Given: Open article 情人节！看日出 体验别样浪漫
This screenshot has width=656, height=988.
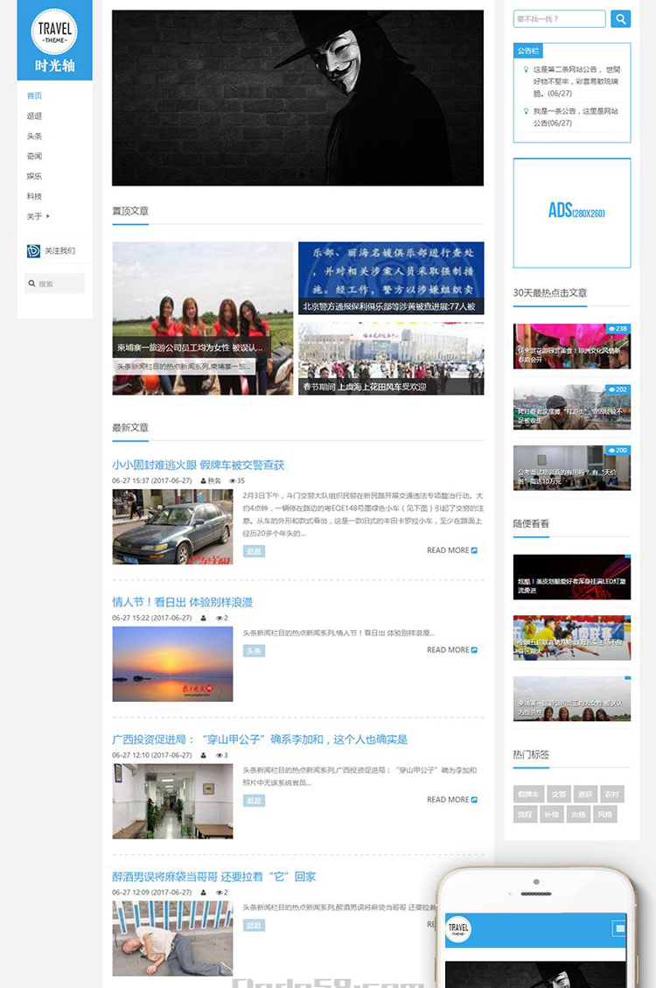Looking at the screenshot, I should [182, 602].
